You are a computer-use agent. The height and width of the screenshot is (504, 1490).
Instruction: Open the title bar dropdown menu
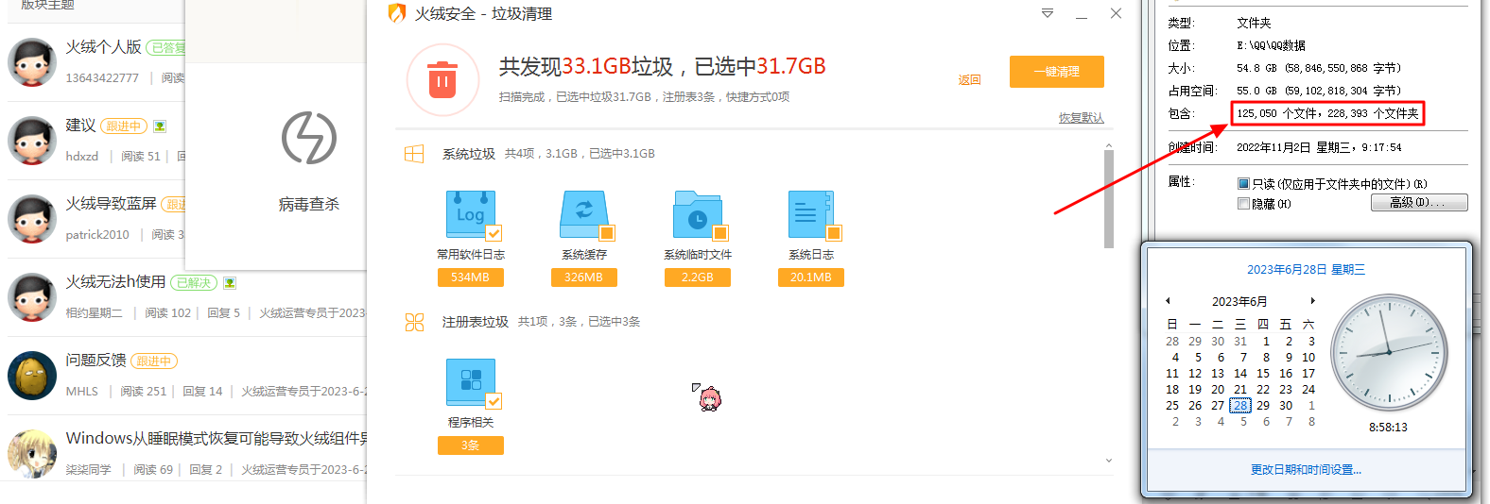1047,14
